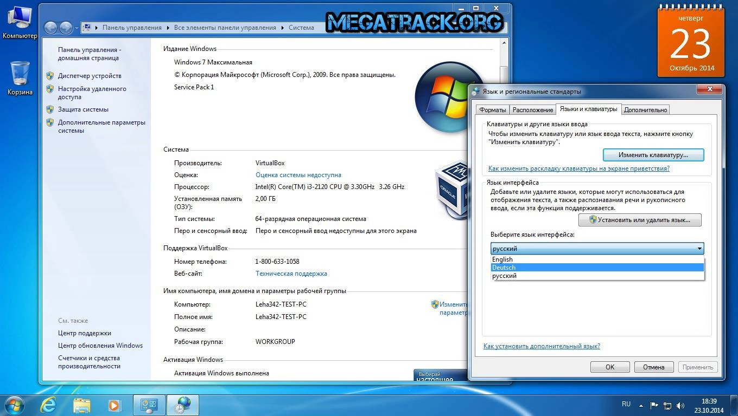Click the Windows logo image
738x416 pixels.
(442, 96)
